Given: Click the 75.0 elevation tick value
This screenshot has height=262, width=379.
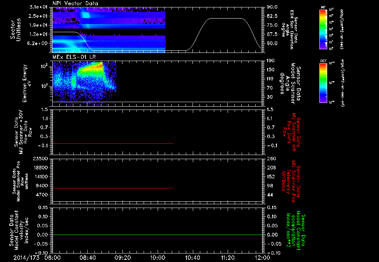Looking at the screenshot, I should click(x=272, y=25).
